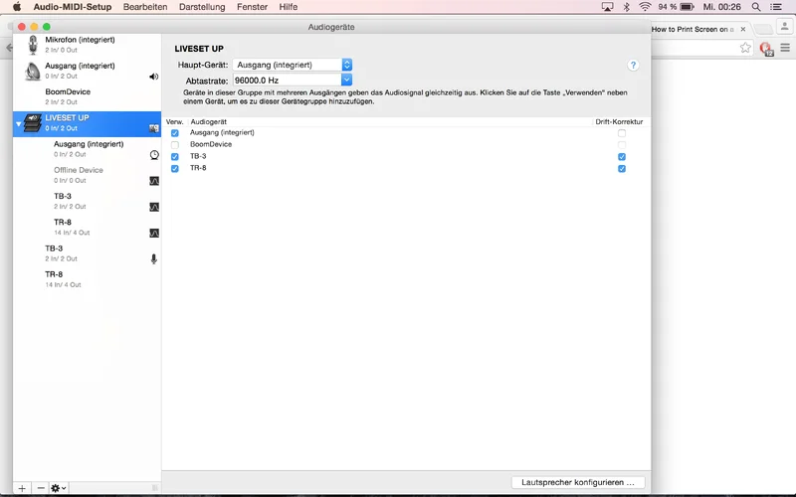Image resolution: width=796 pixels, height=497 pixels.
Task: Enable drift correction for Ausgang (integriert)
Action: 622,133
